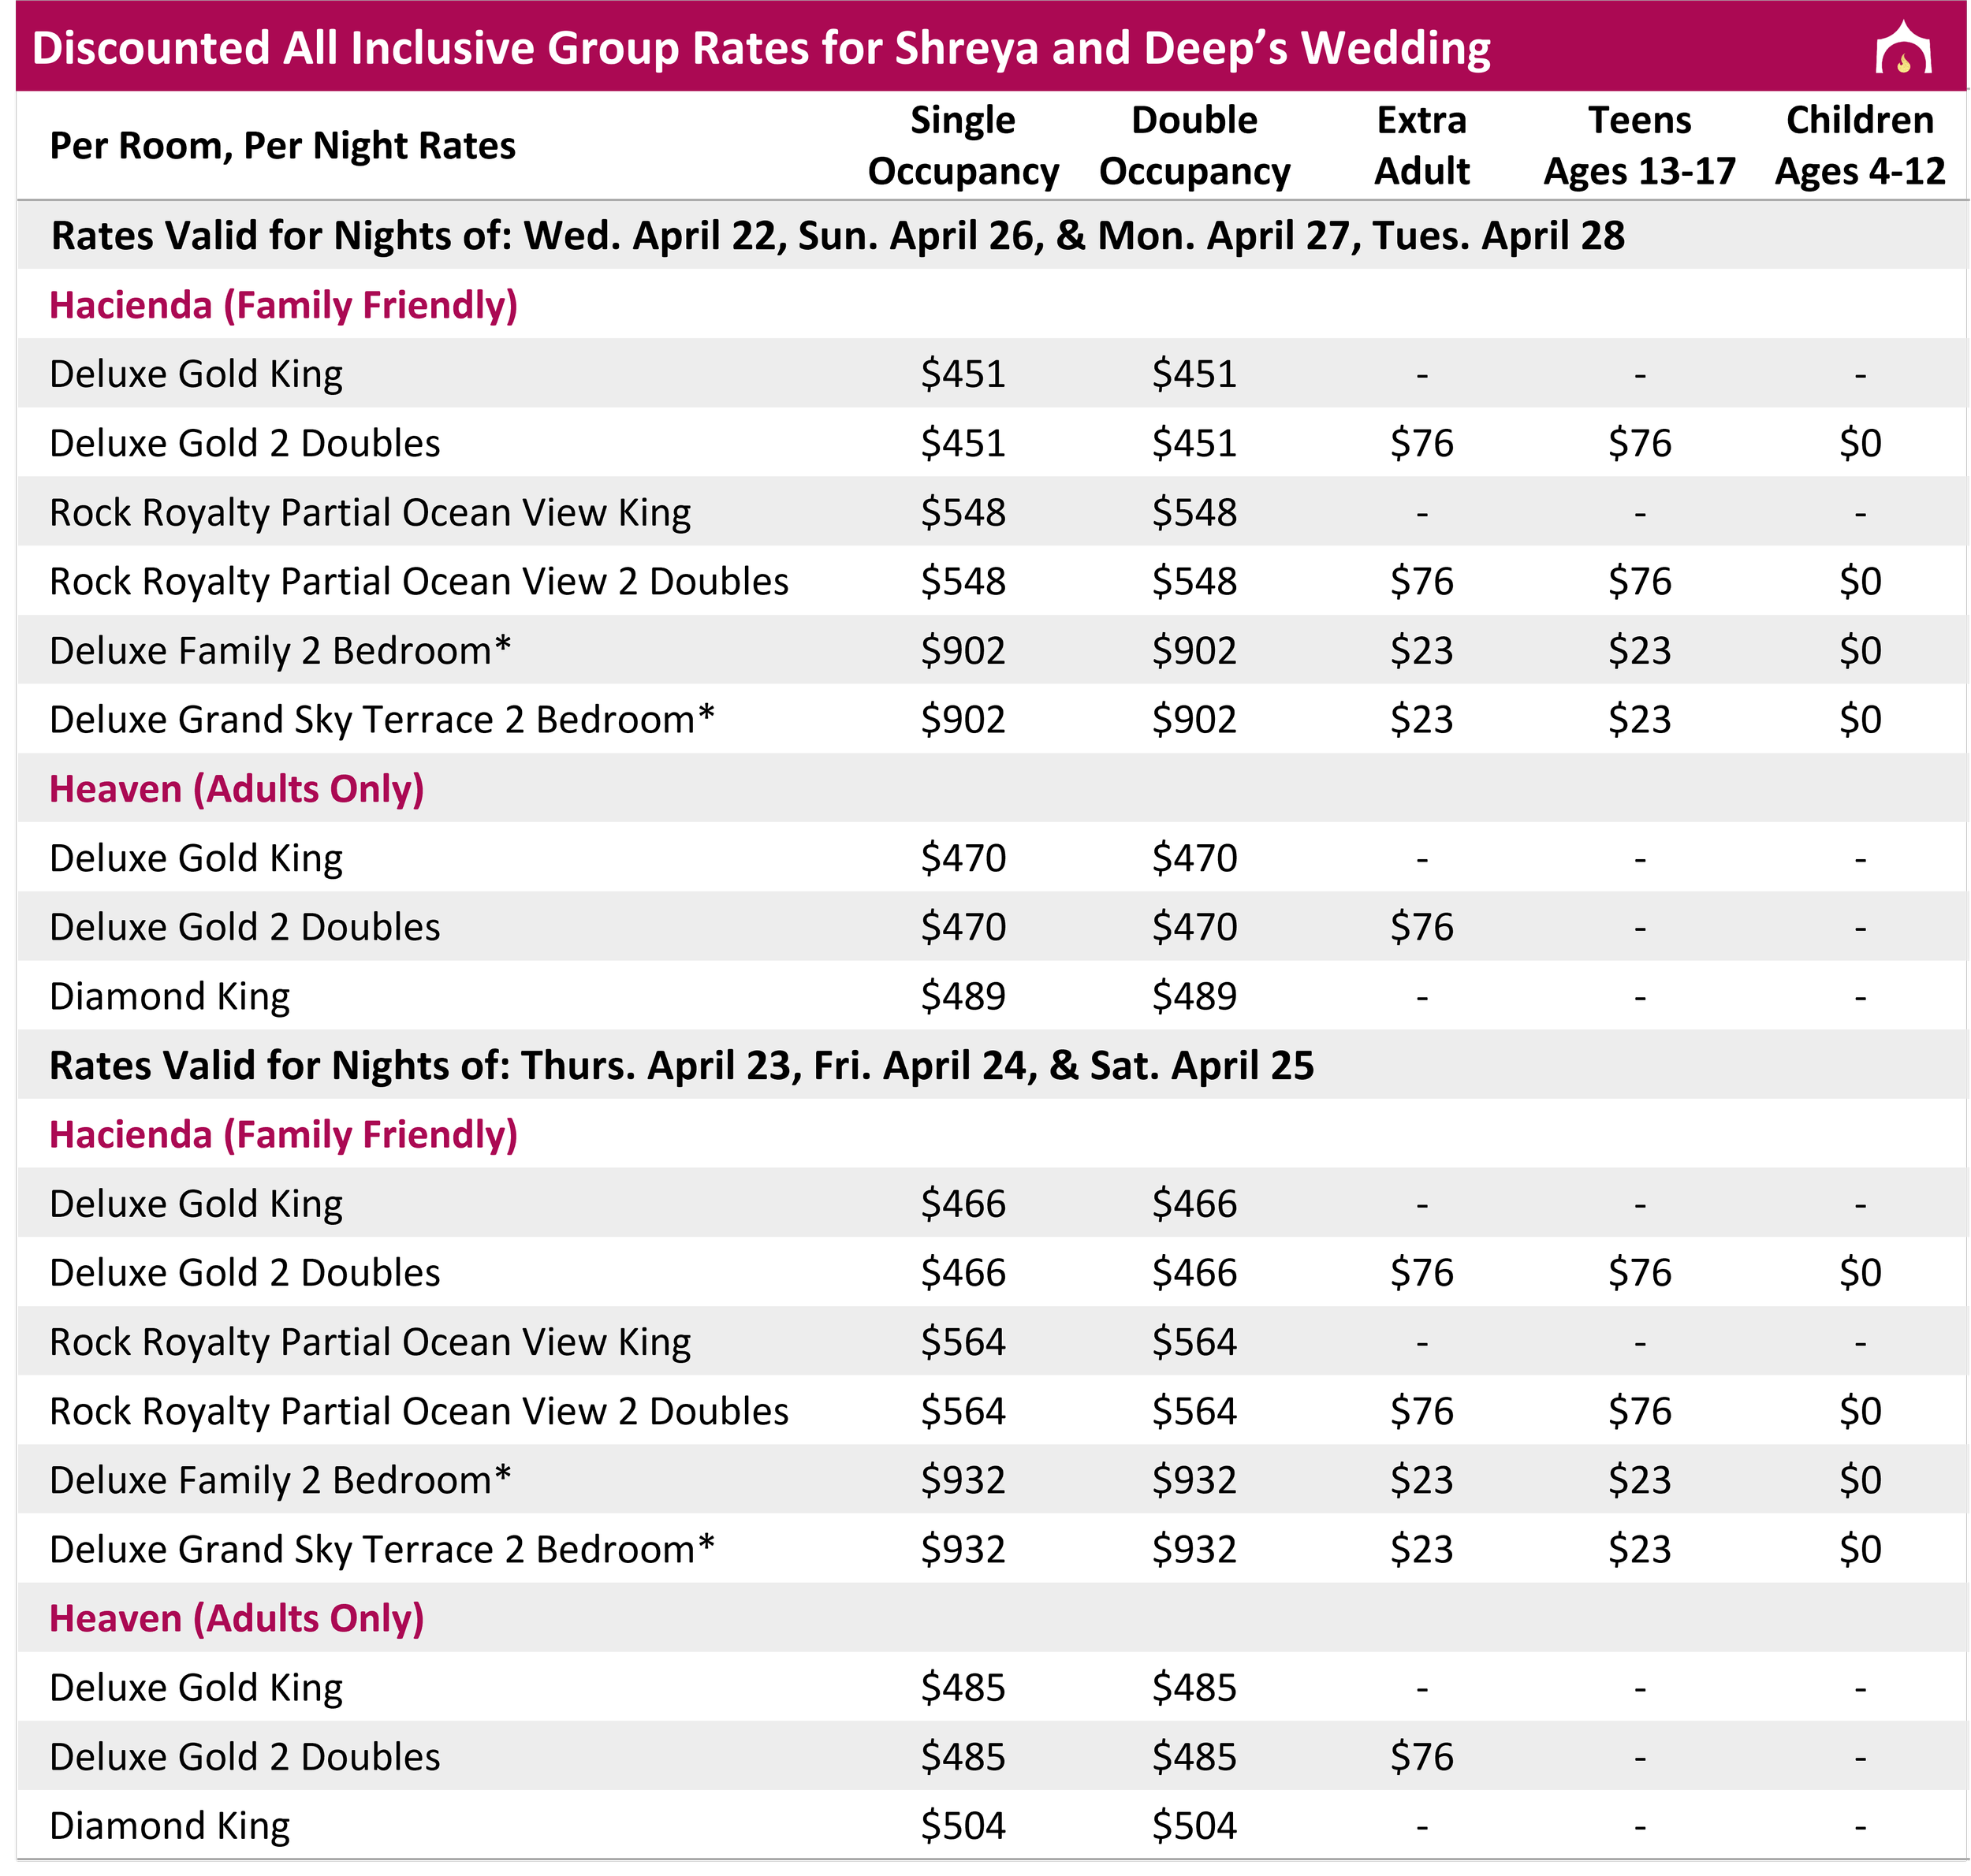Select the second Hacienda (Family Friendly) heading
1971x1876 pixels.
pos(283,1135)
